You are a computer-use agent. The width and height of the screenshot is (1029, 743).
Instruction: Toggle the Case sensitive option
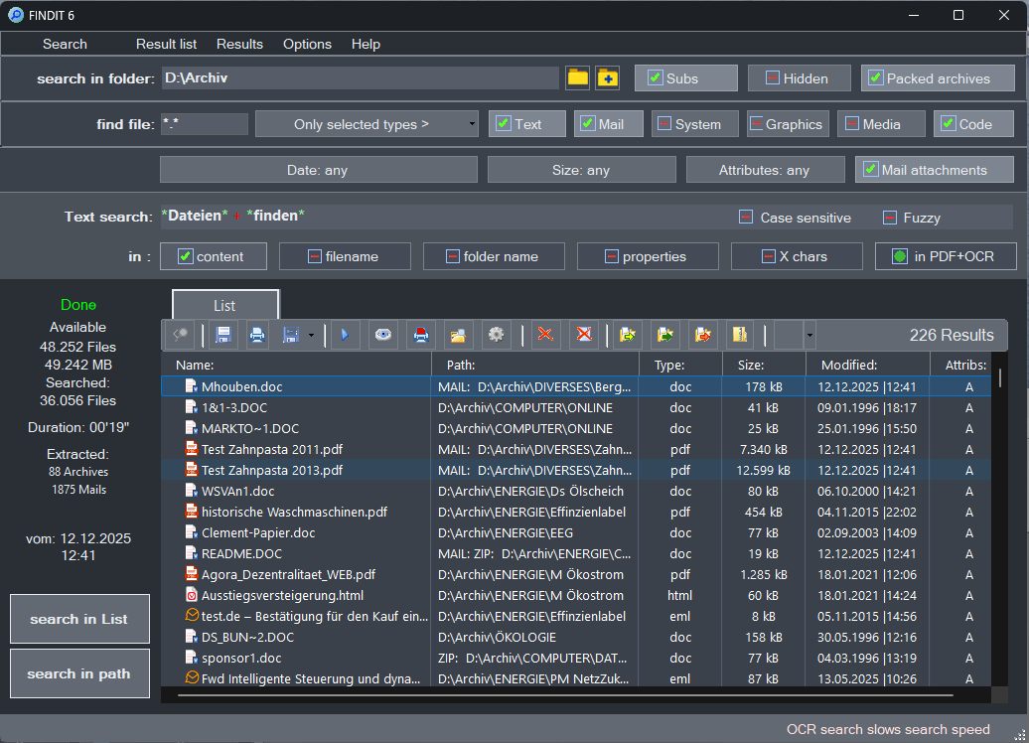point(746,218)
